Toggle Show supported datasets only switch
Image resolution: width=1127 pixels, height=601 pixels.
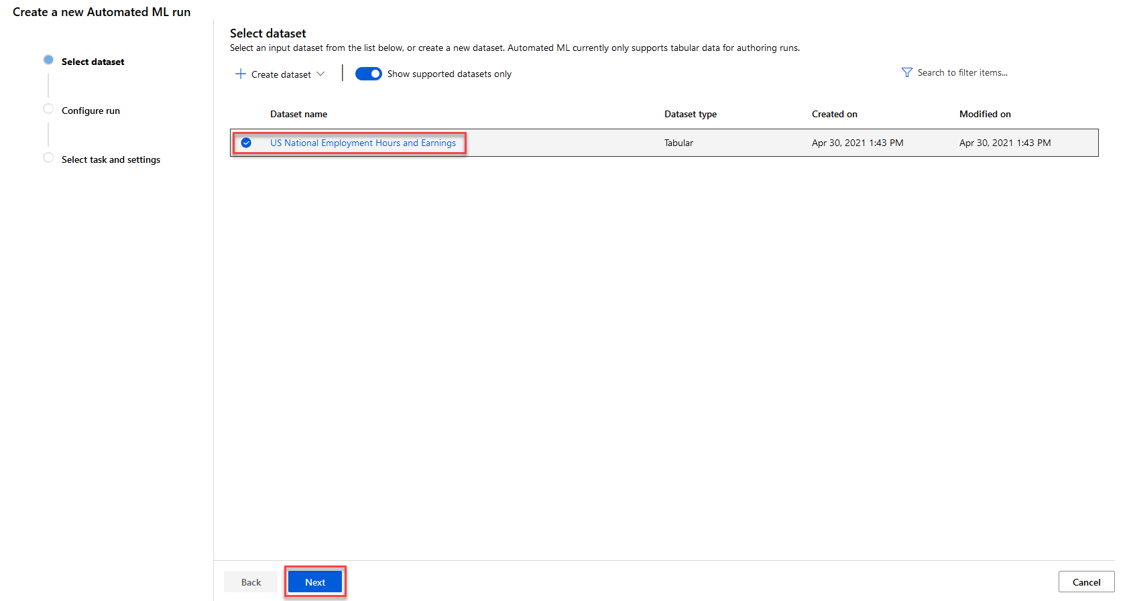369,74
